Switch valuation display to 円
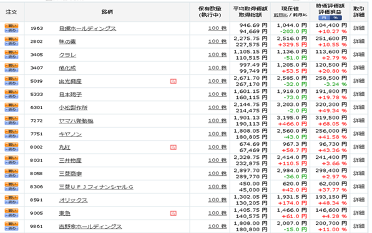 [324, 18]
